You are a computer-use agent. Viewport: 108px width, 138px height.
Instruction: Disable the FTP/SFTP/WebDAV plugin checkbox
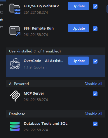tap(95, 6)
